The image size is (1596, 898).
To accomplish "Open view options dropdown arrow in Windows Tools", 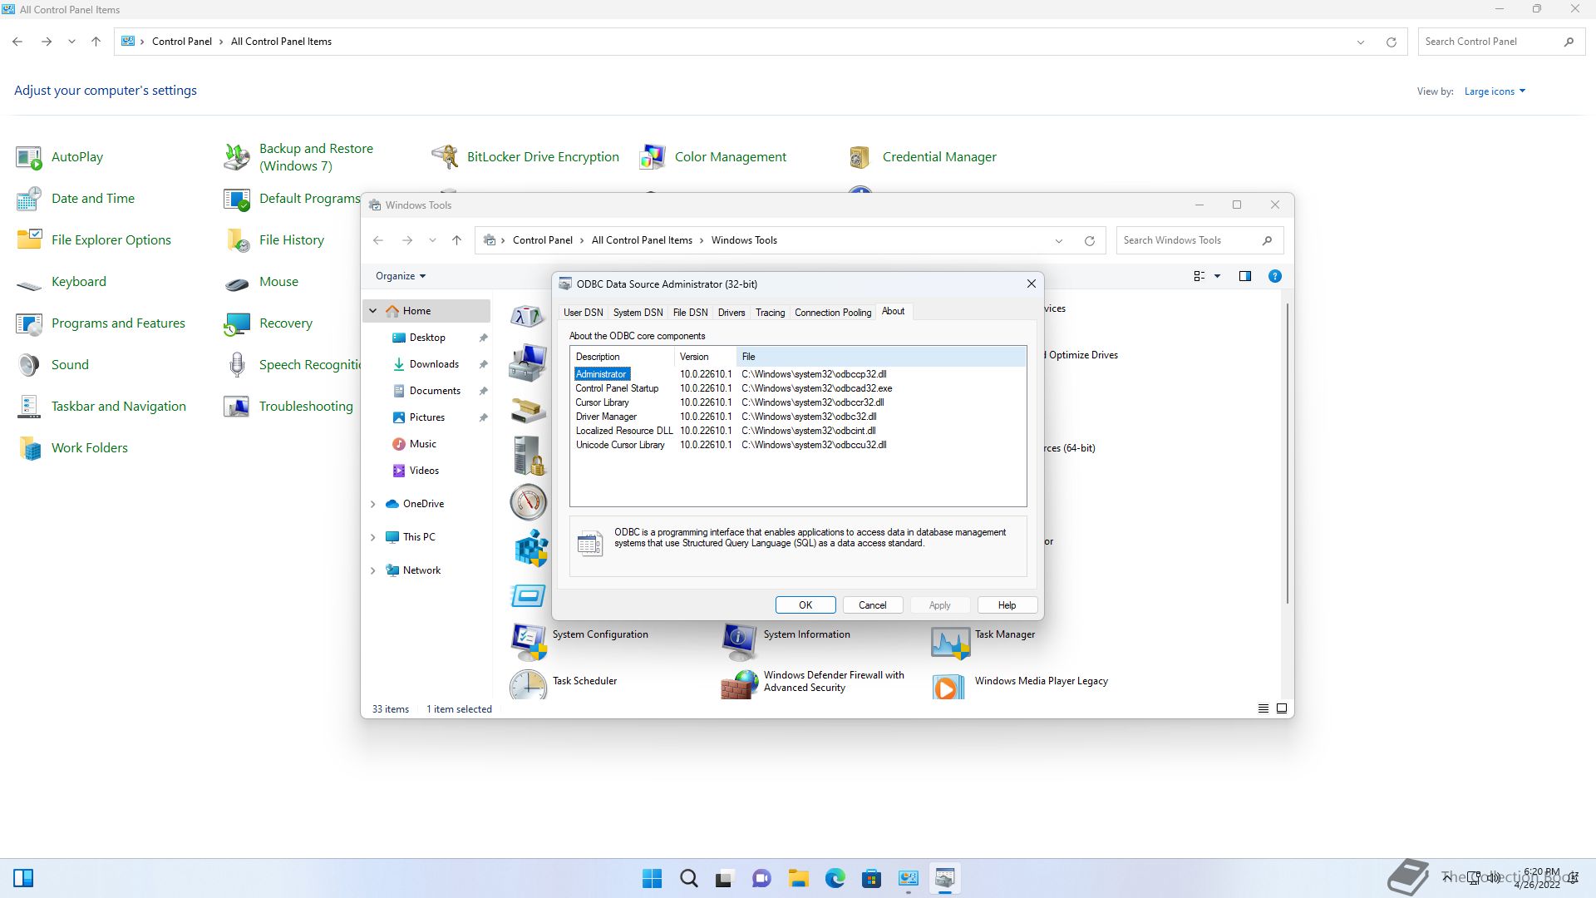I will click(1217, 276).
